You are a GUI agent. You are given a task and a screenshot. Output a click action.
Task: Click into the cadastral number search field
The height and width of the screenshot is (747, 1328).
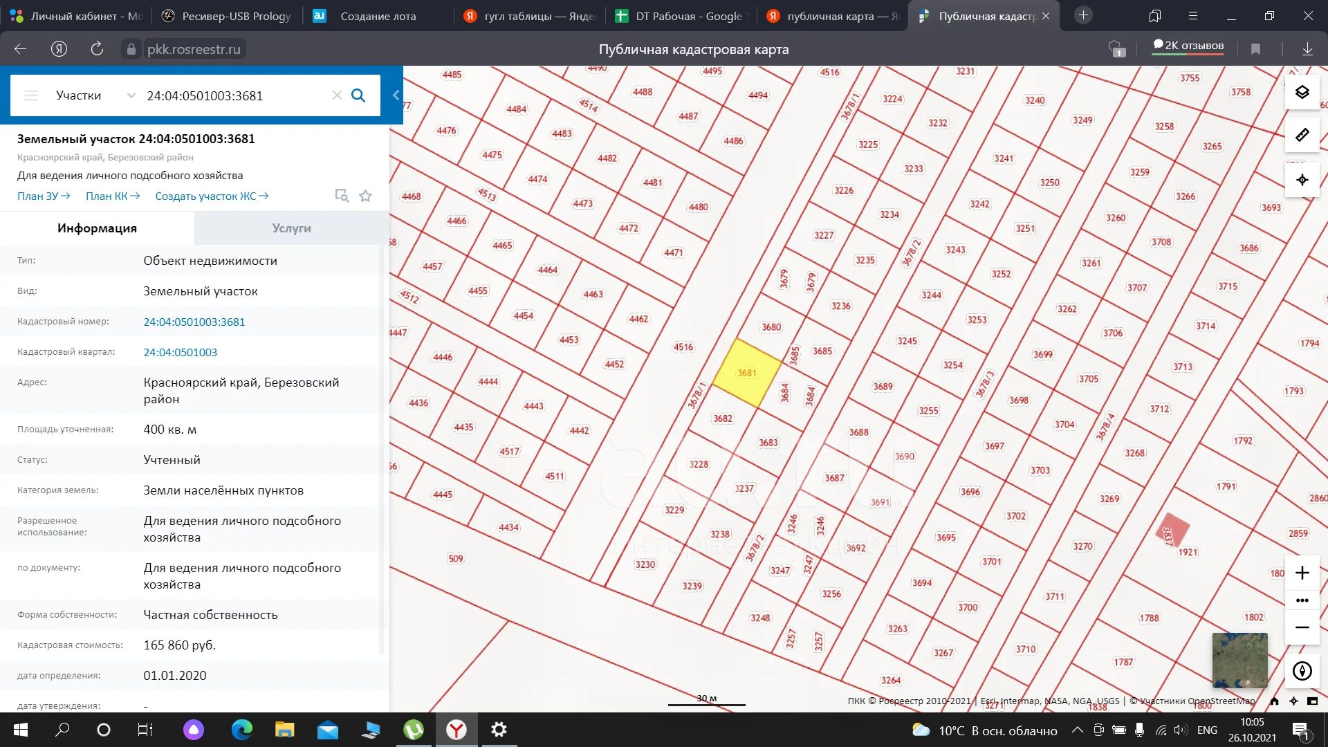click(234, 95)
